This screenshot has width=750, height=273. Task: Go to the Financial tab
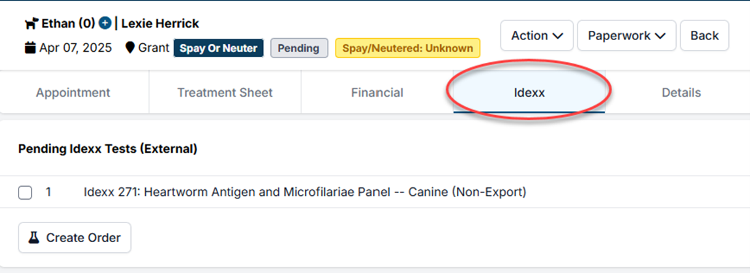point(377,93)
